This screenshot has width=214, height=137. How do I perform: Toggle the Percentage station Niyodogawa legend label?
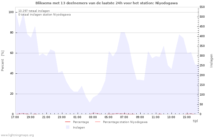pyautogui.click(x=125, y=122)
